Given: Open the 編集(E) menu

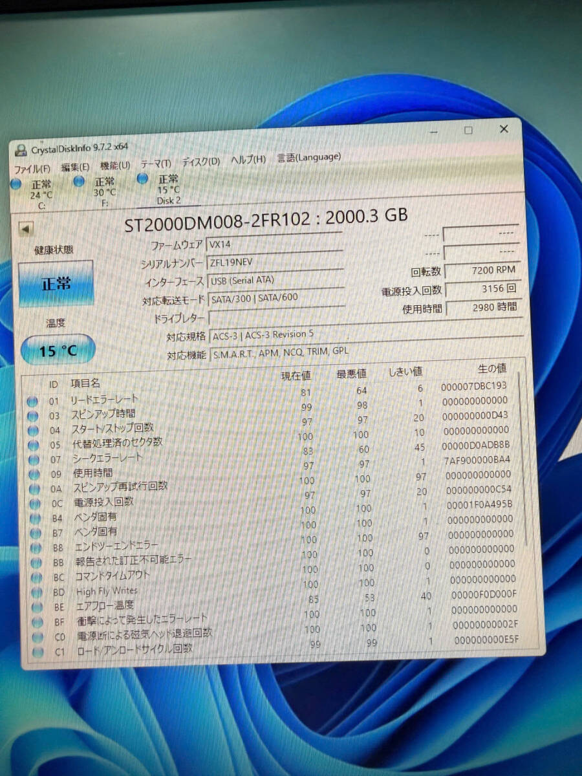Looking at the screenshot, I should (75, 167).
